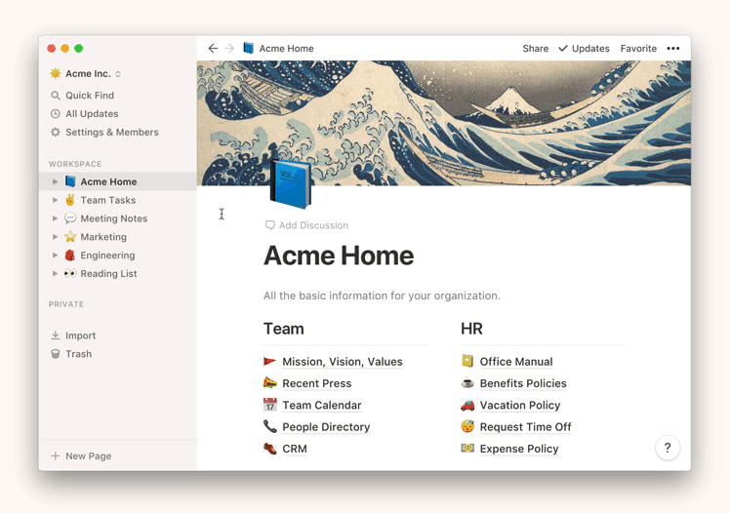Go back with the left arrow
Screen dimensions: 730x513
[x=213, y=49]
